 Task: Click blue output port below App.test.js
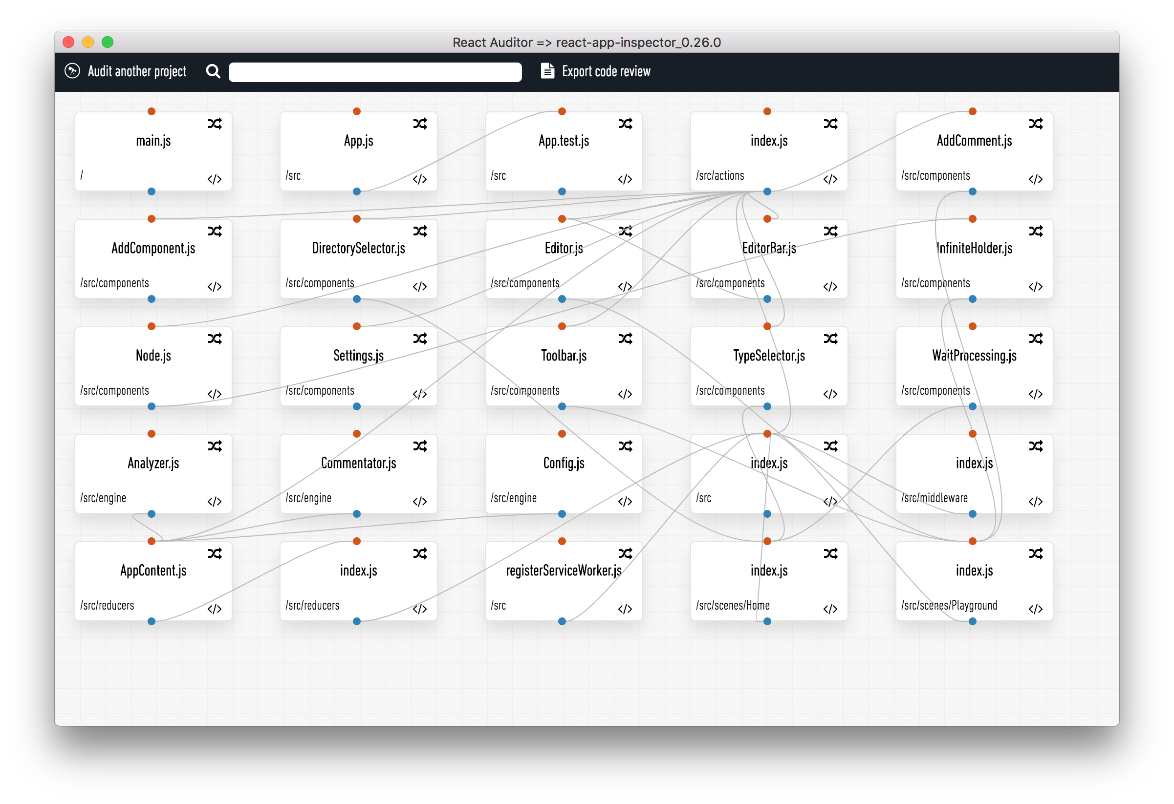pyautogui.click(x=562, y=192)
